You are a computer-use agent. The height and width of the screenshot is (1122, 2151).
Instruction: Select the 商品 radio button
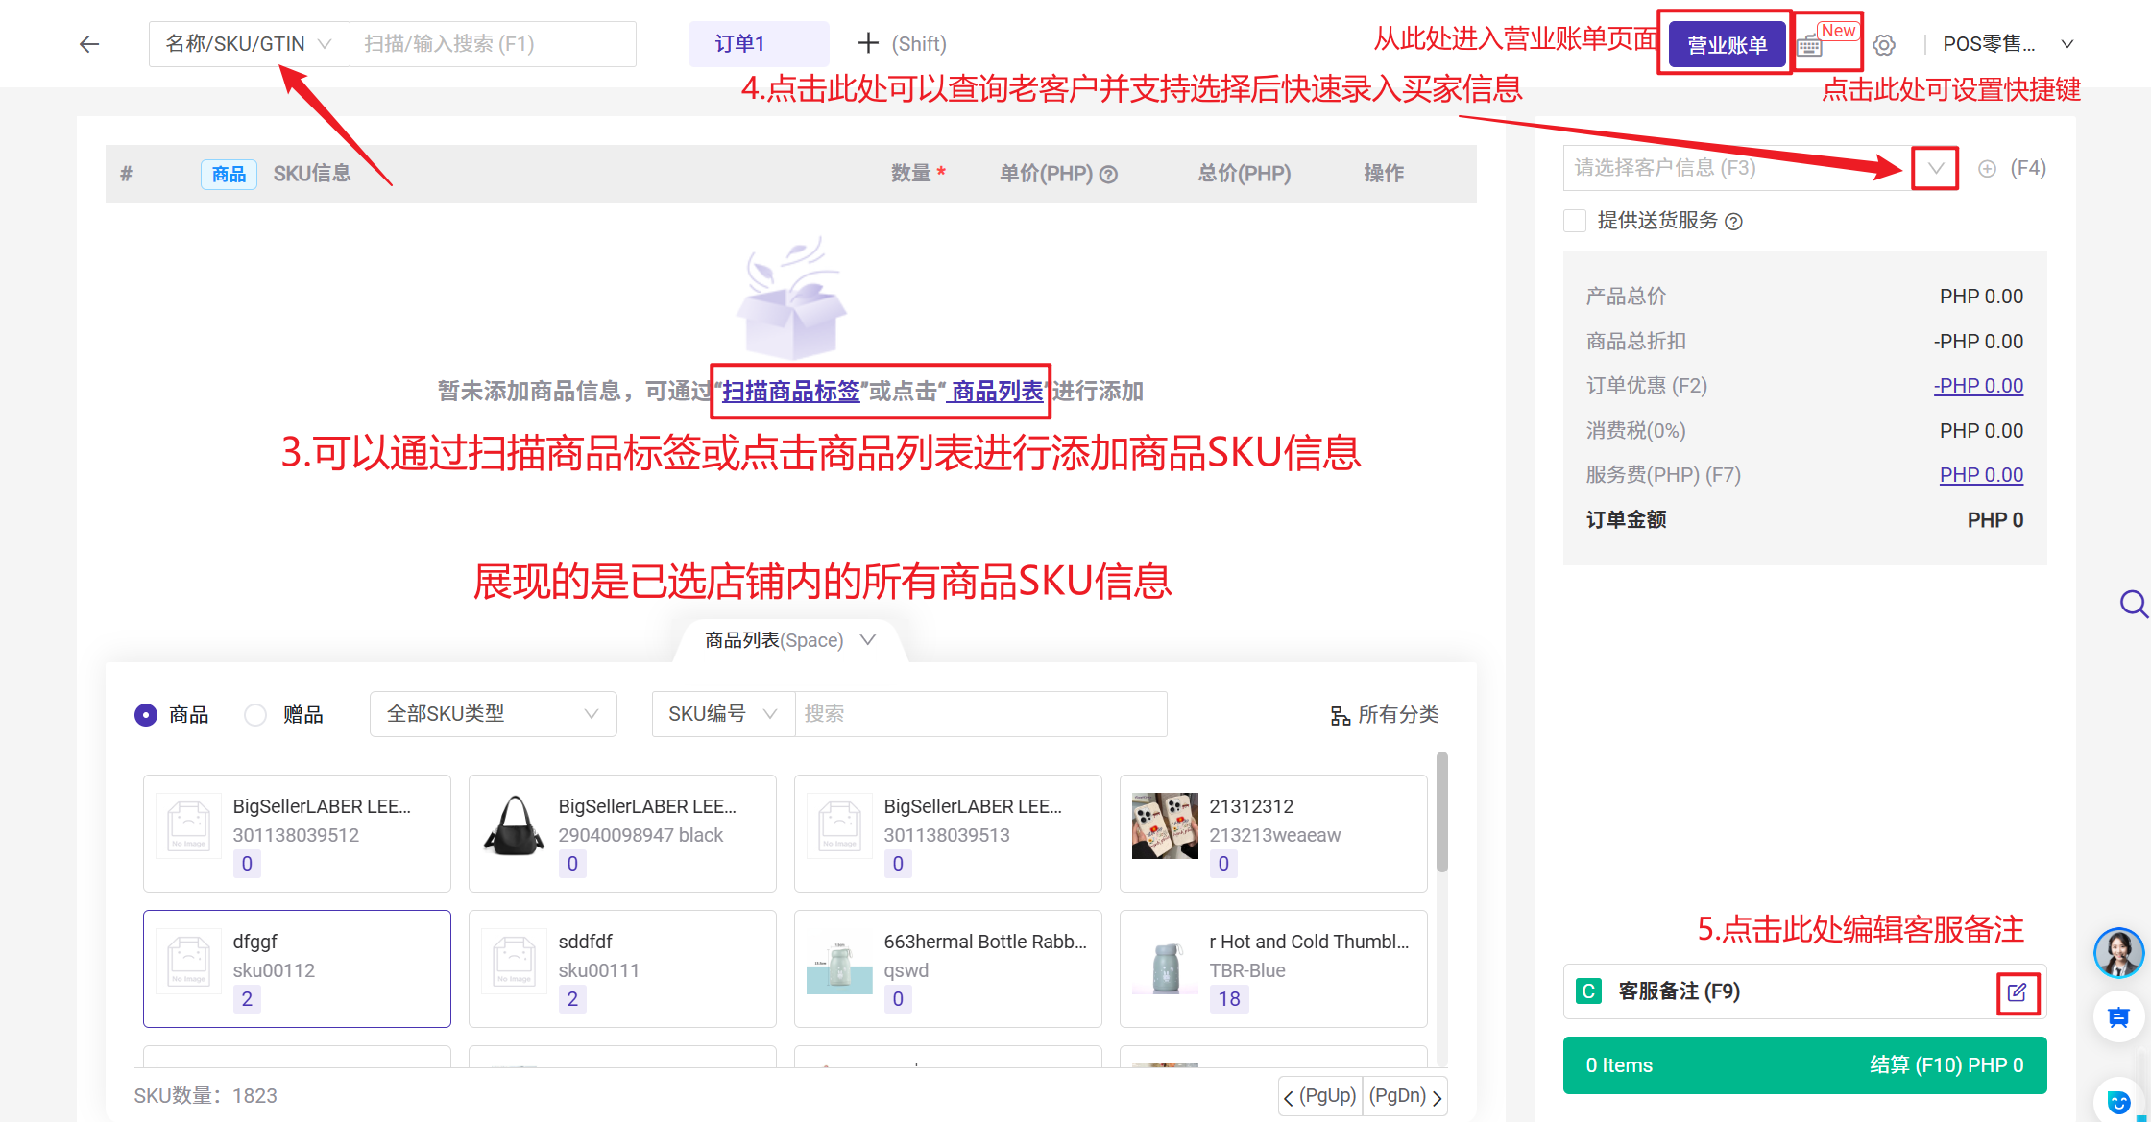tap(146, 715)
